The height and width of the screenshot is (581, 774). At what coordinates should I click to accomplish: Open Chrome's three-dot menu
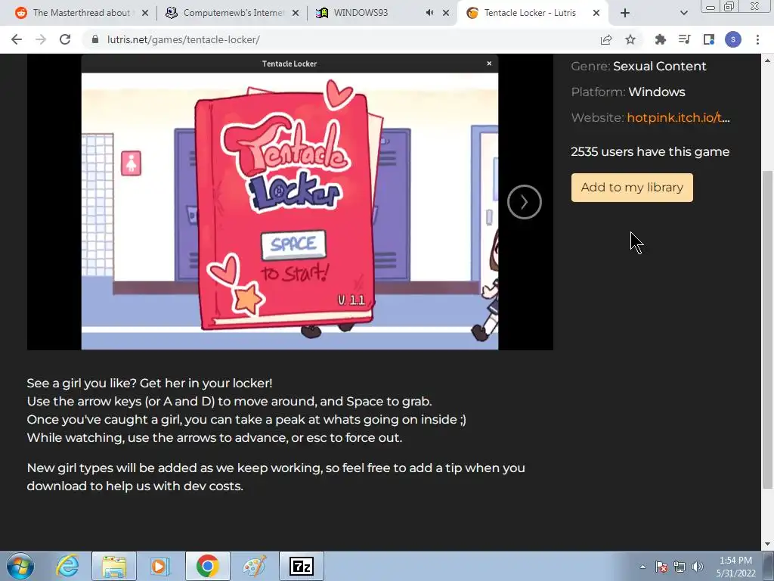[757, 39]
